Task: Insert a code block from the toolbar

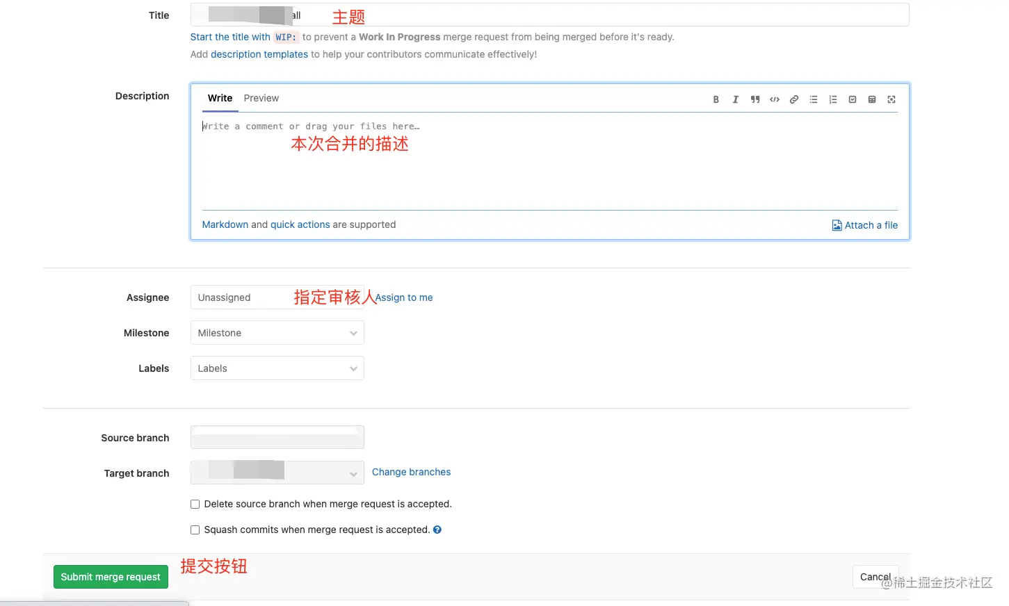Action: click(775, 99)
